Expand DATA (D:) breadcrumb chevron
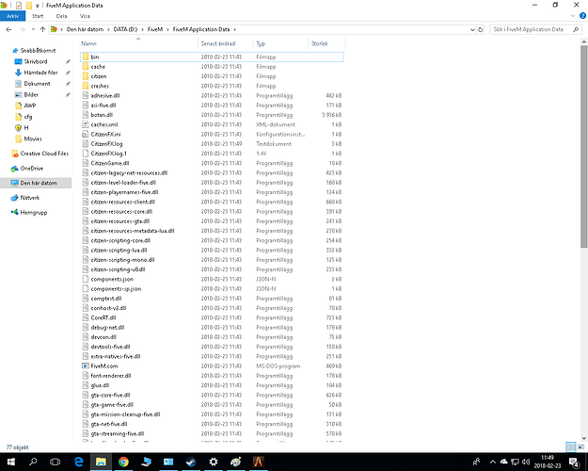588x471 pixels. 143,29
